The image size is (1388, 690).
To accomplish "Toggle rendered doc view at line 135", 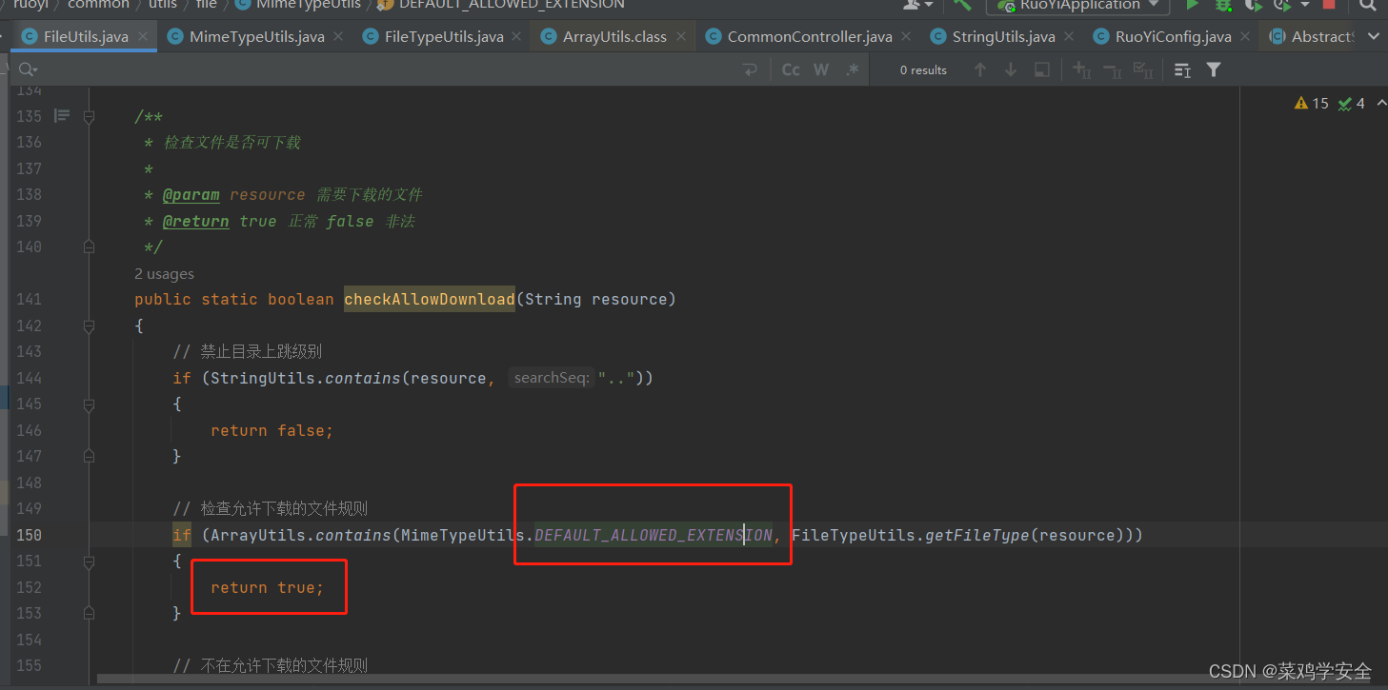I will (x=62, y=116).
